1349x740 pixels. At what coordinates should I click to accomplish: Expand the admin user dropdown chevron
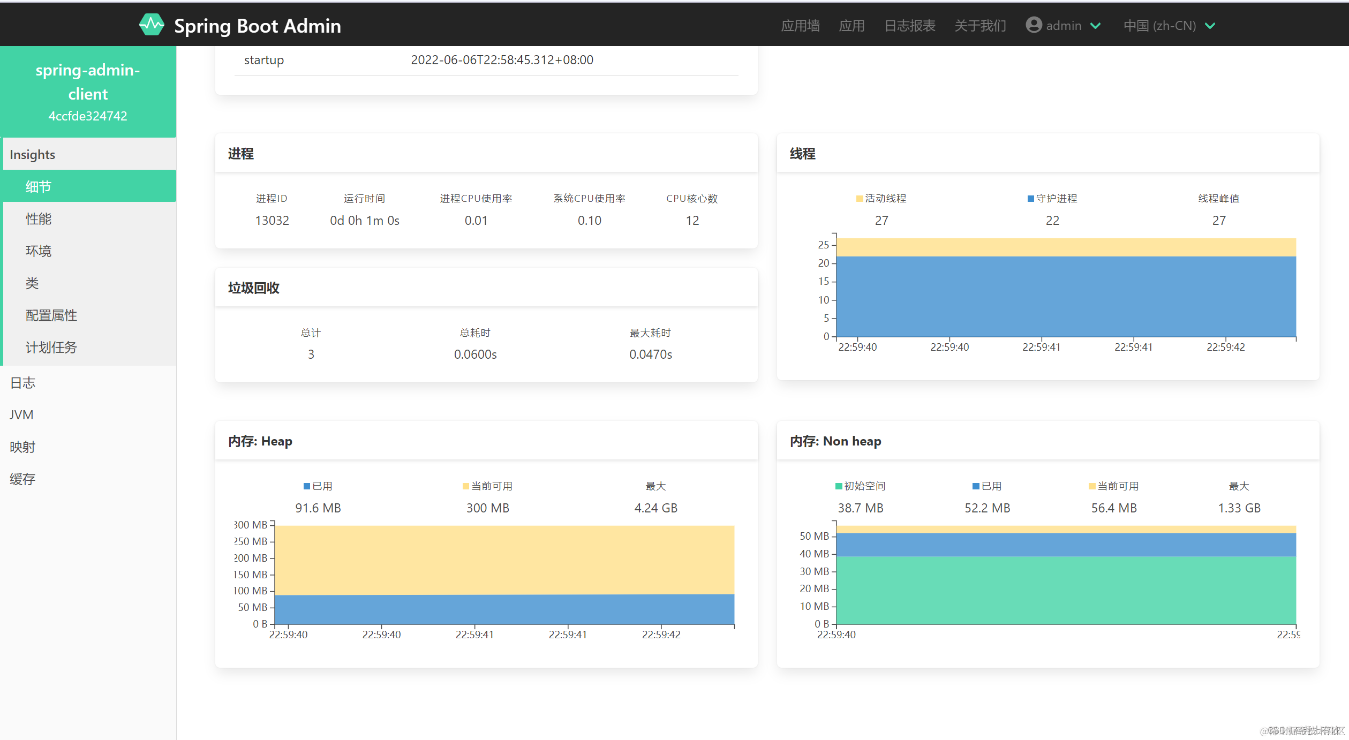pyautogui.click(x=1096, y=26)
